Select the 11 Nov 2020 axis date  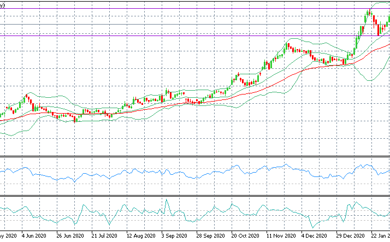[x=281, y=235]
